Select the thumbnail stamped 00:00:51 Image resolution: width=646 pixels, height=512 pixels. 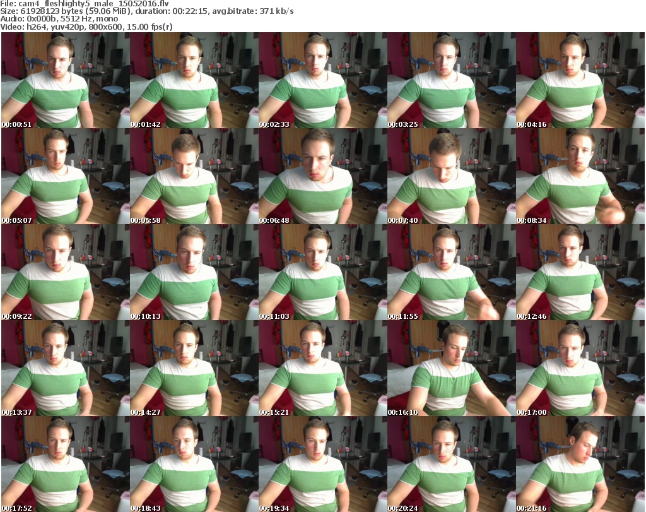pos(66,80)
